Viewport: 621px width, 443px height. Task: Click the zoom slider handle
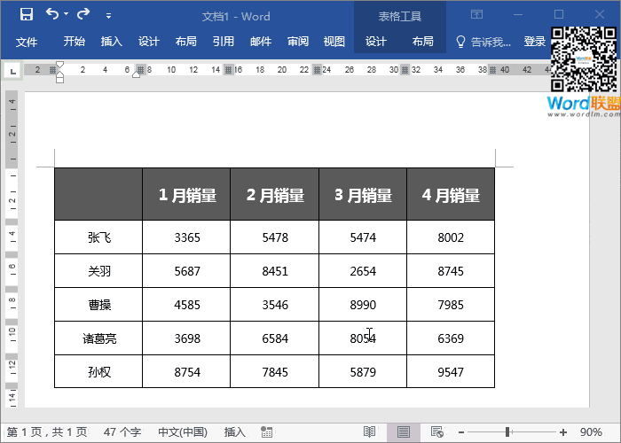click(507, 432)
